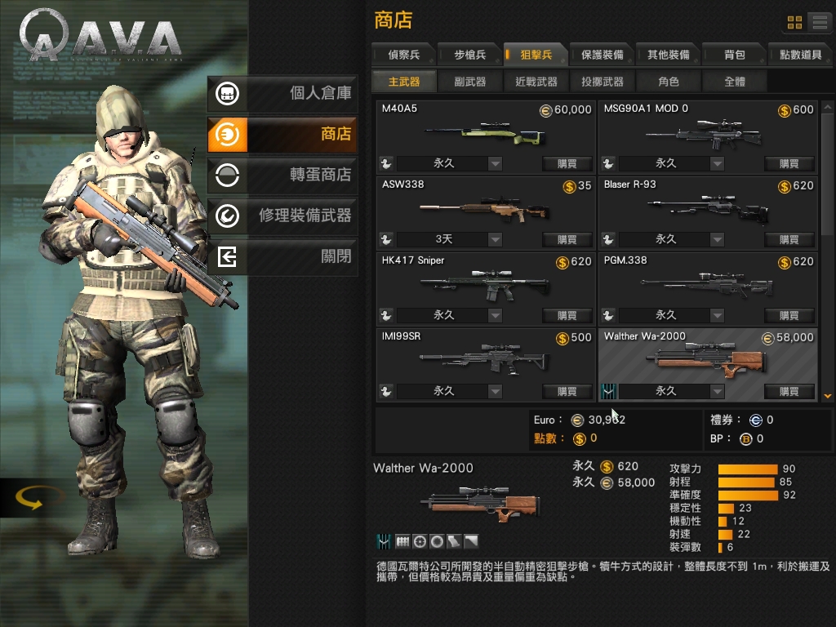Screen dimensions: 836x627
Task: Click the 轉蛋商店 capsule icon
Action: (x=228, y=175)
